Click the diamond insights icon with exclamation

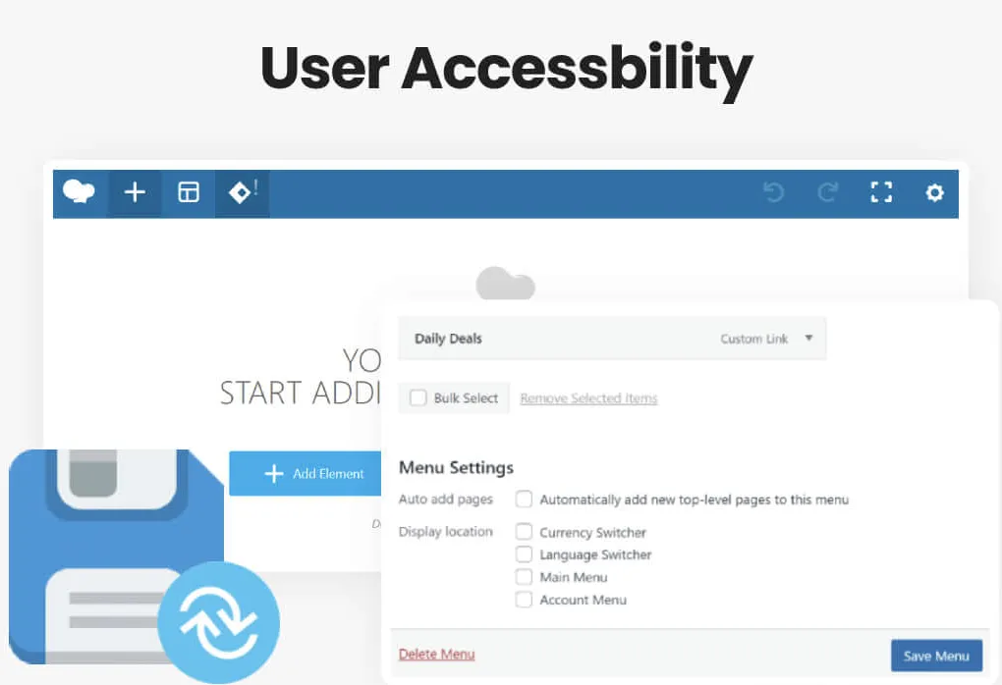(243, 191)
